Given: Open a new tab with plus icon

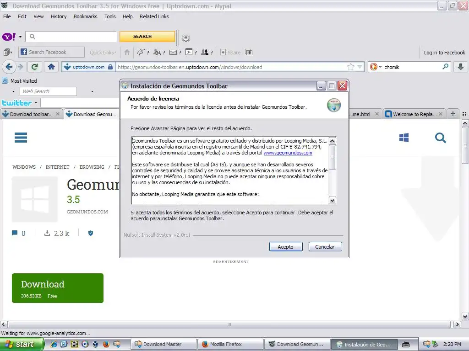Looking at the screenshot, I should 453,114.
